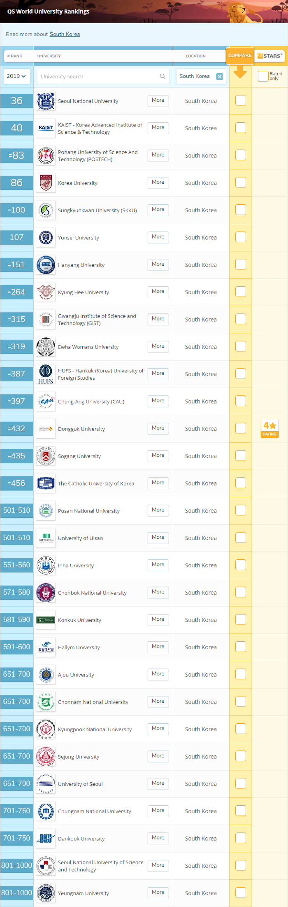The image size is (288, 907).
Task: Open Dongguk University's 4-star rating badge
Action: (x=270, y=428)
